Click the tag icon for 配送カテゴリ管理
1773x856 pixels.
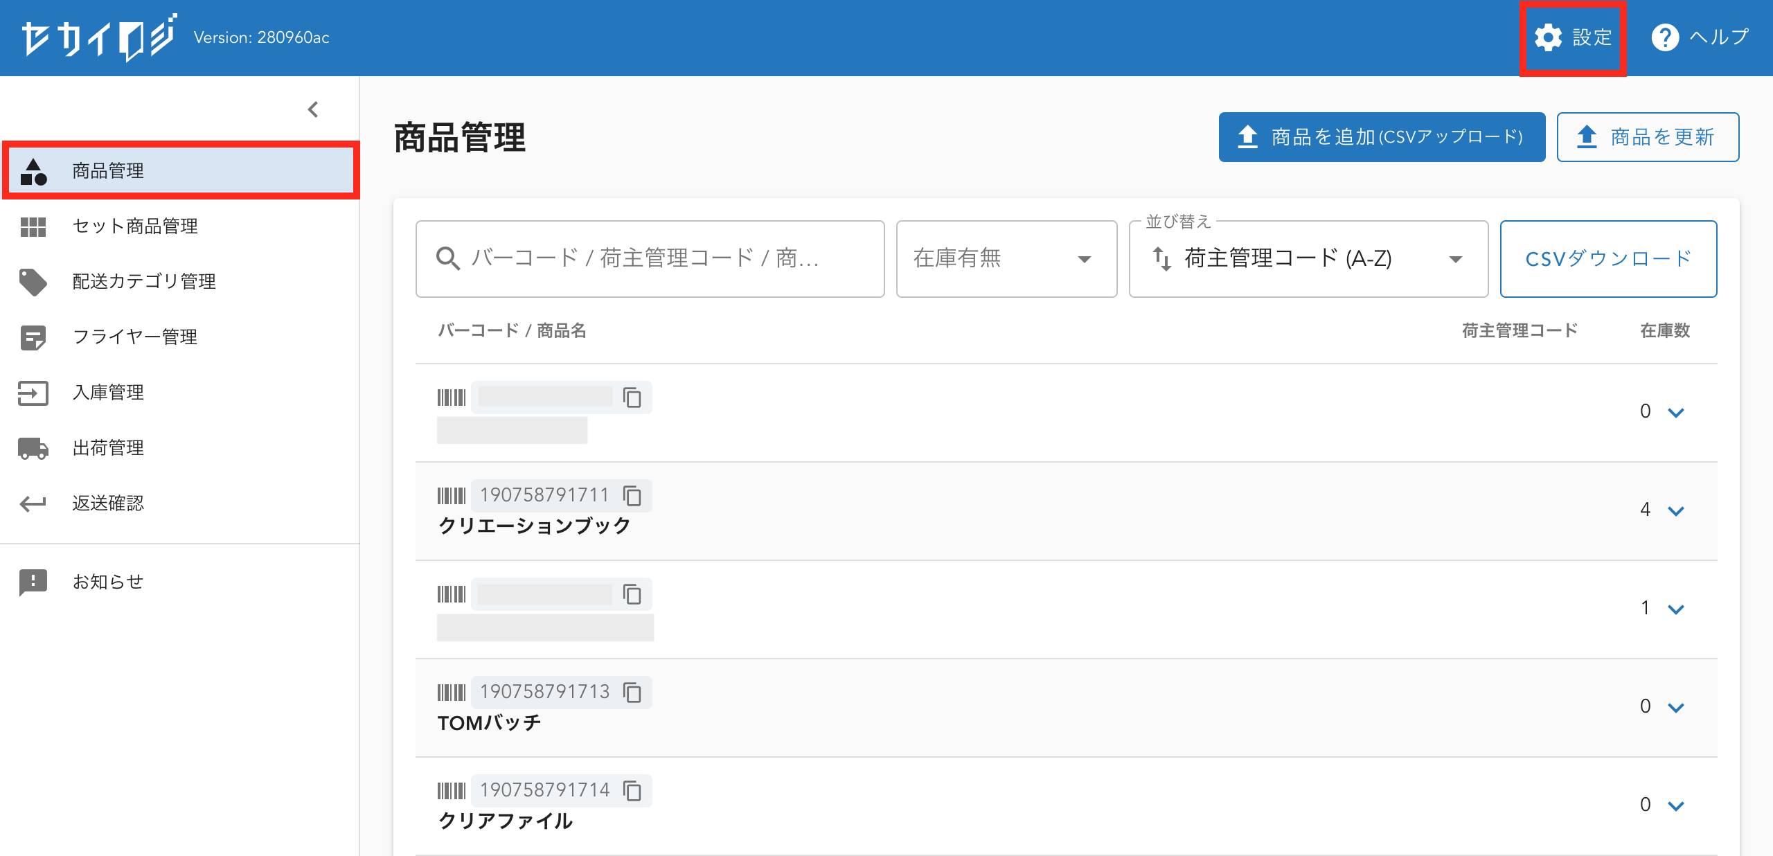[33, 282]
